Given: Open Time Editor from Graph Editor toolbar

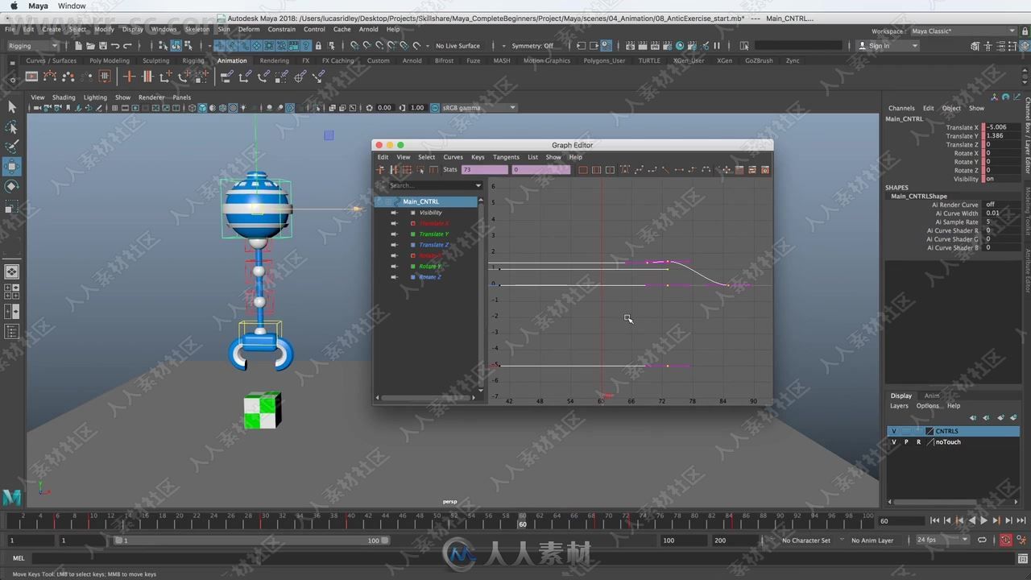Looking at the screenshot, I should (x=765, y=170).
